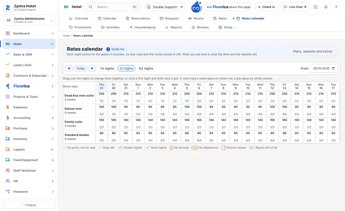345x211 pixels.
Task: Open the Rates calendar tab
Action: 250,18
